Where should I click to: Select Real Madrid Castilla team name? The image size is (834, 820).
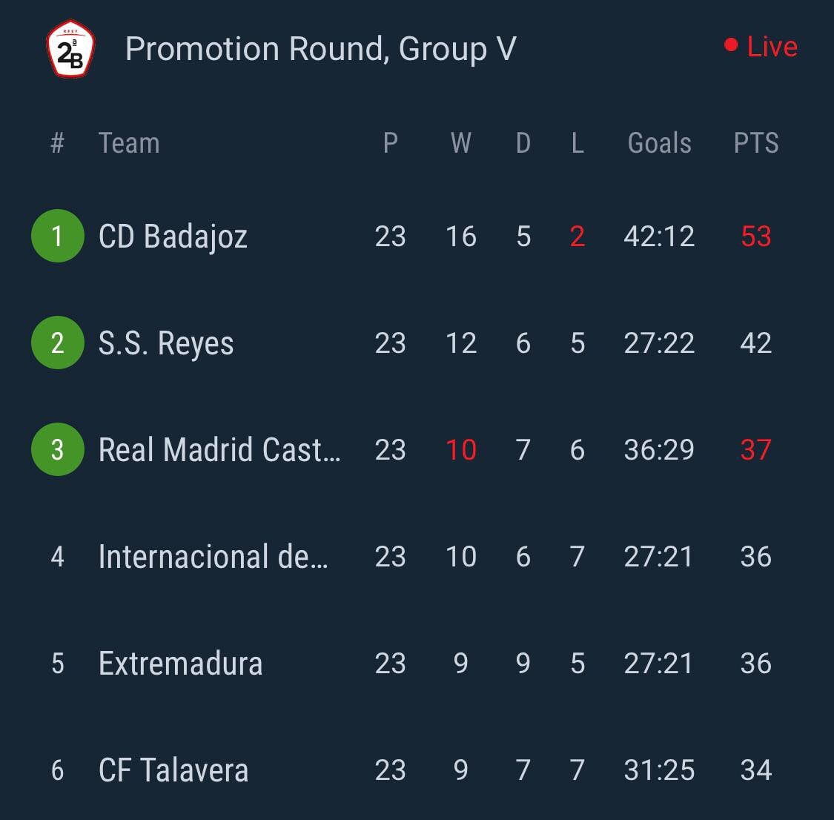tap(219, 450)
